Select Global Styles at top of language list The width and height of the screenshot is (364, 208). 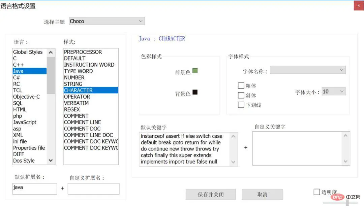28,52
